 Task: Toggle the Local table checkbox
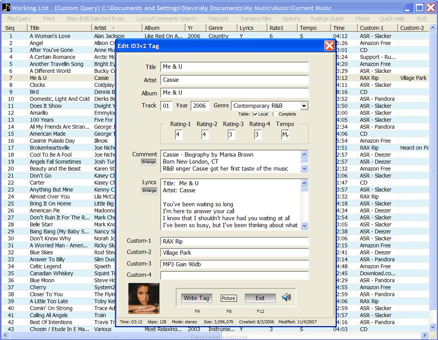point(255,114)
